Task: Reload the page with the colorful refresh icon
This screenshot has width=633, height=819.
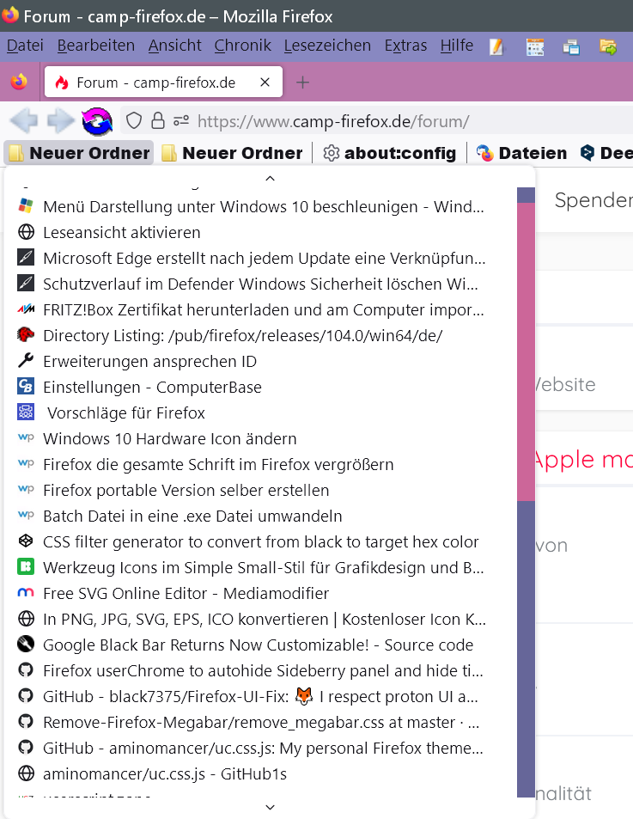Action: point(97,121)
